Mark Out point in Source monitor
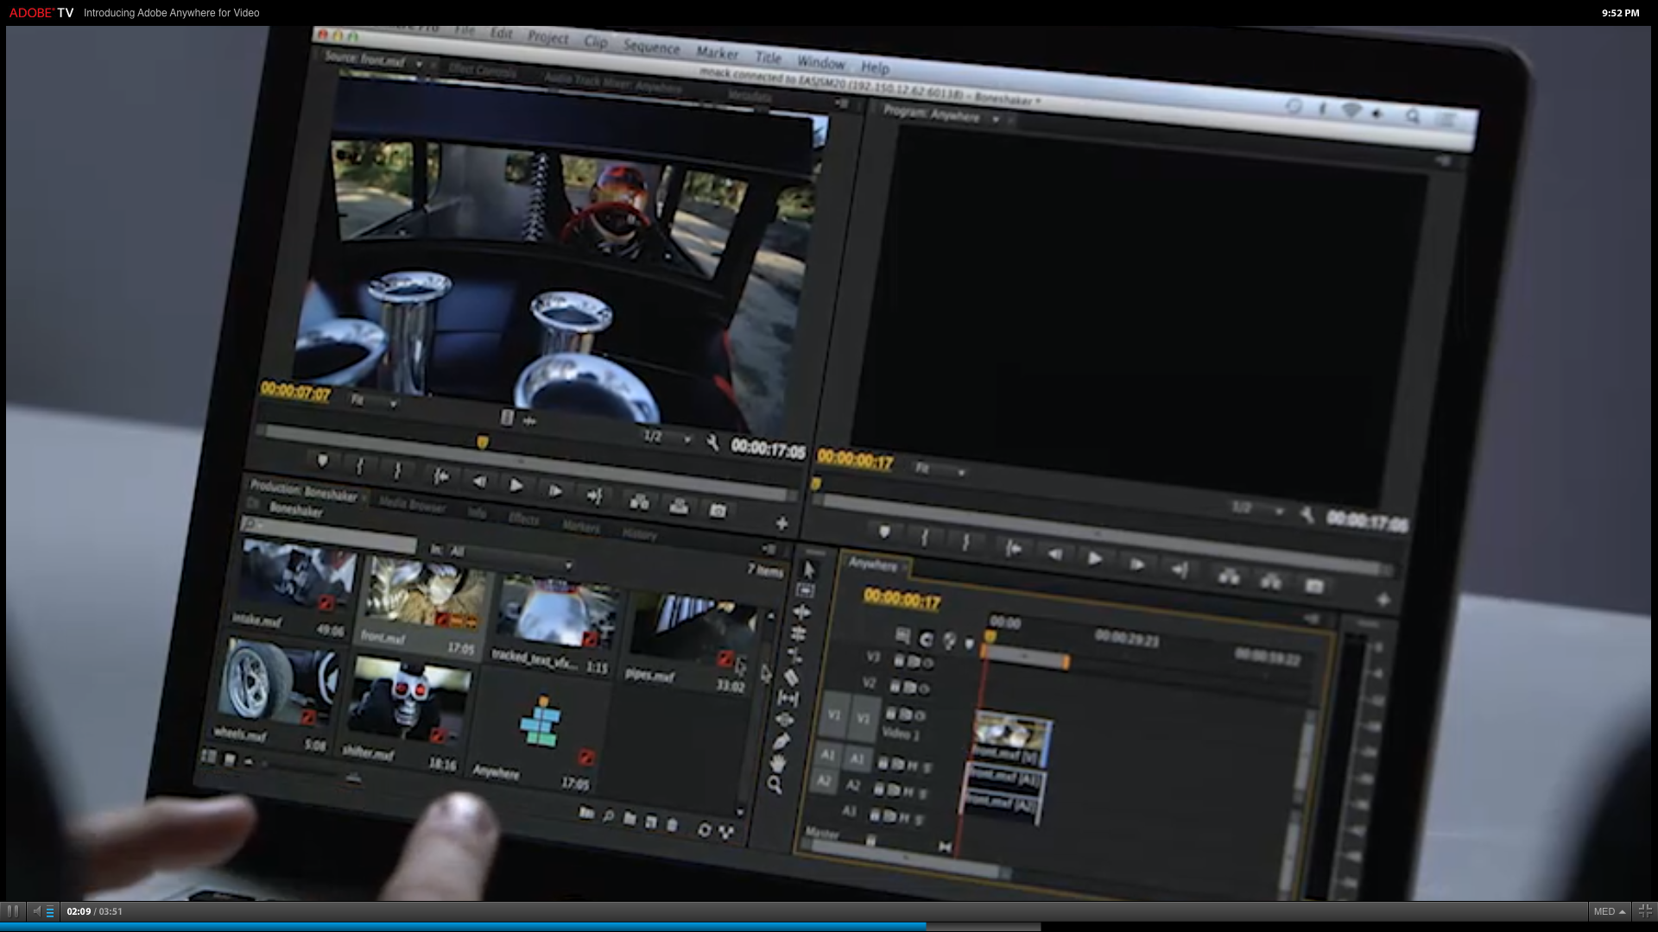The width and height of the screenshot is (1658, 932). point(397,471)
